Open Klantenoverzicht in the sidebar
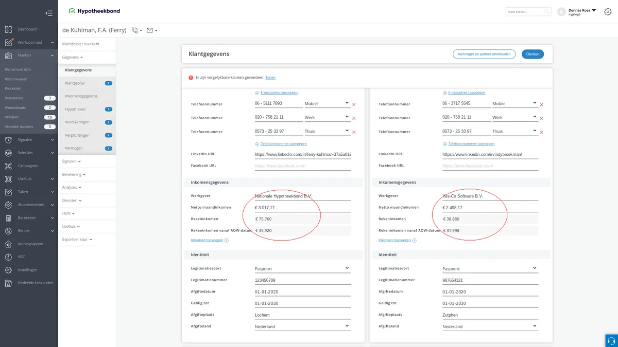The height and width of the screenshot is (347, 618). coord(18,69)
